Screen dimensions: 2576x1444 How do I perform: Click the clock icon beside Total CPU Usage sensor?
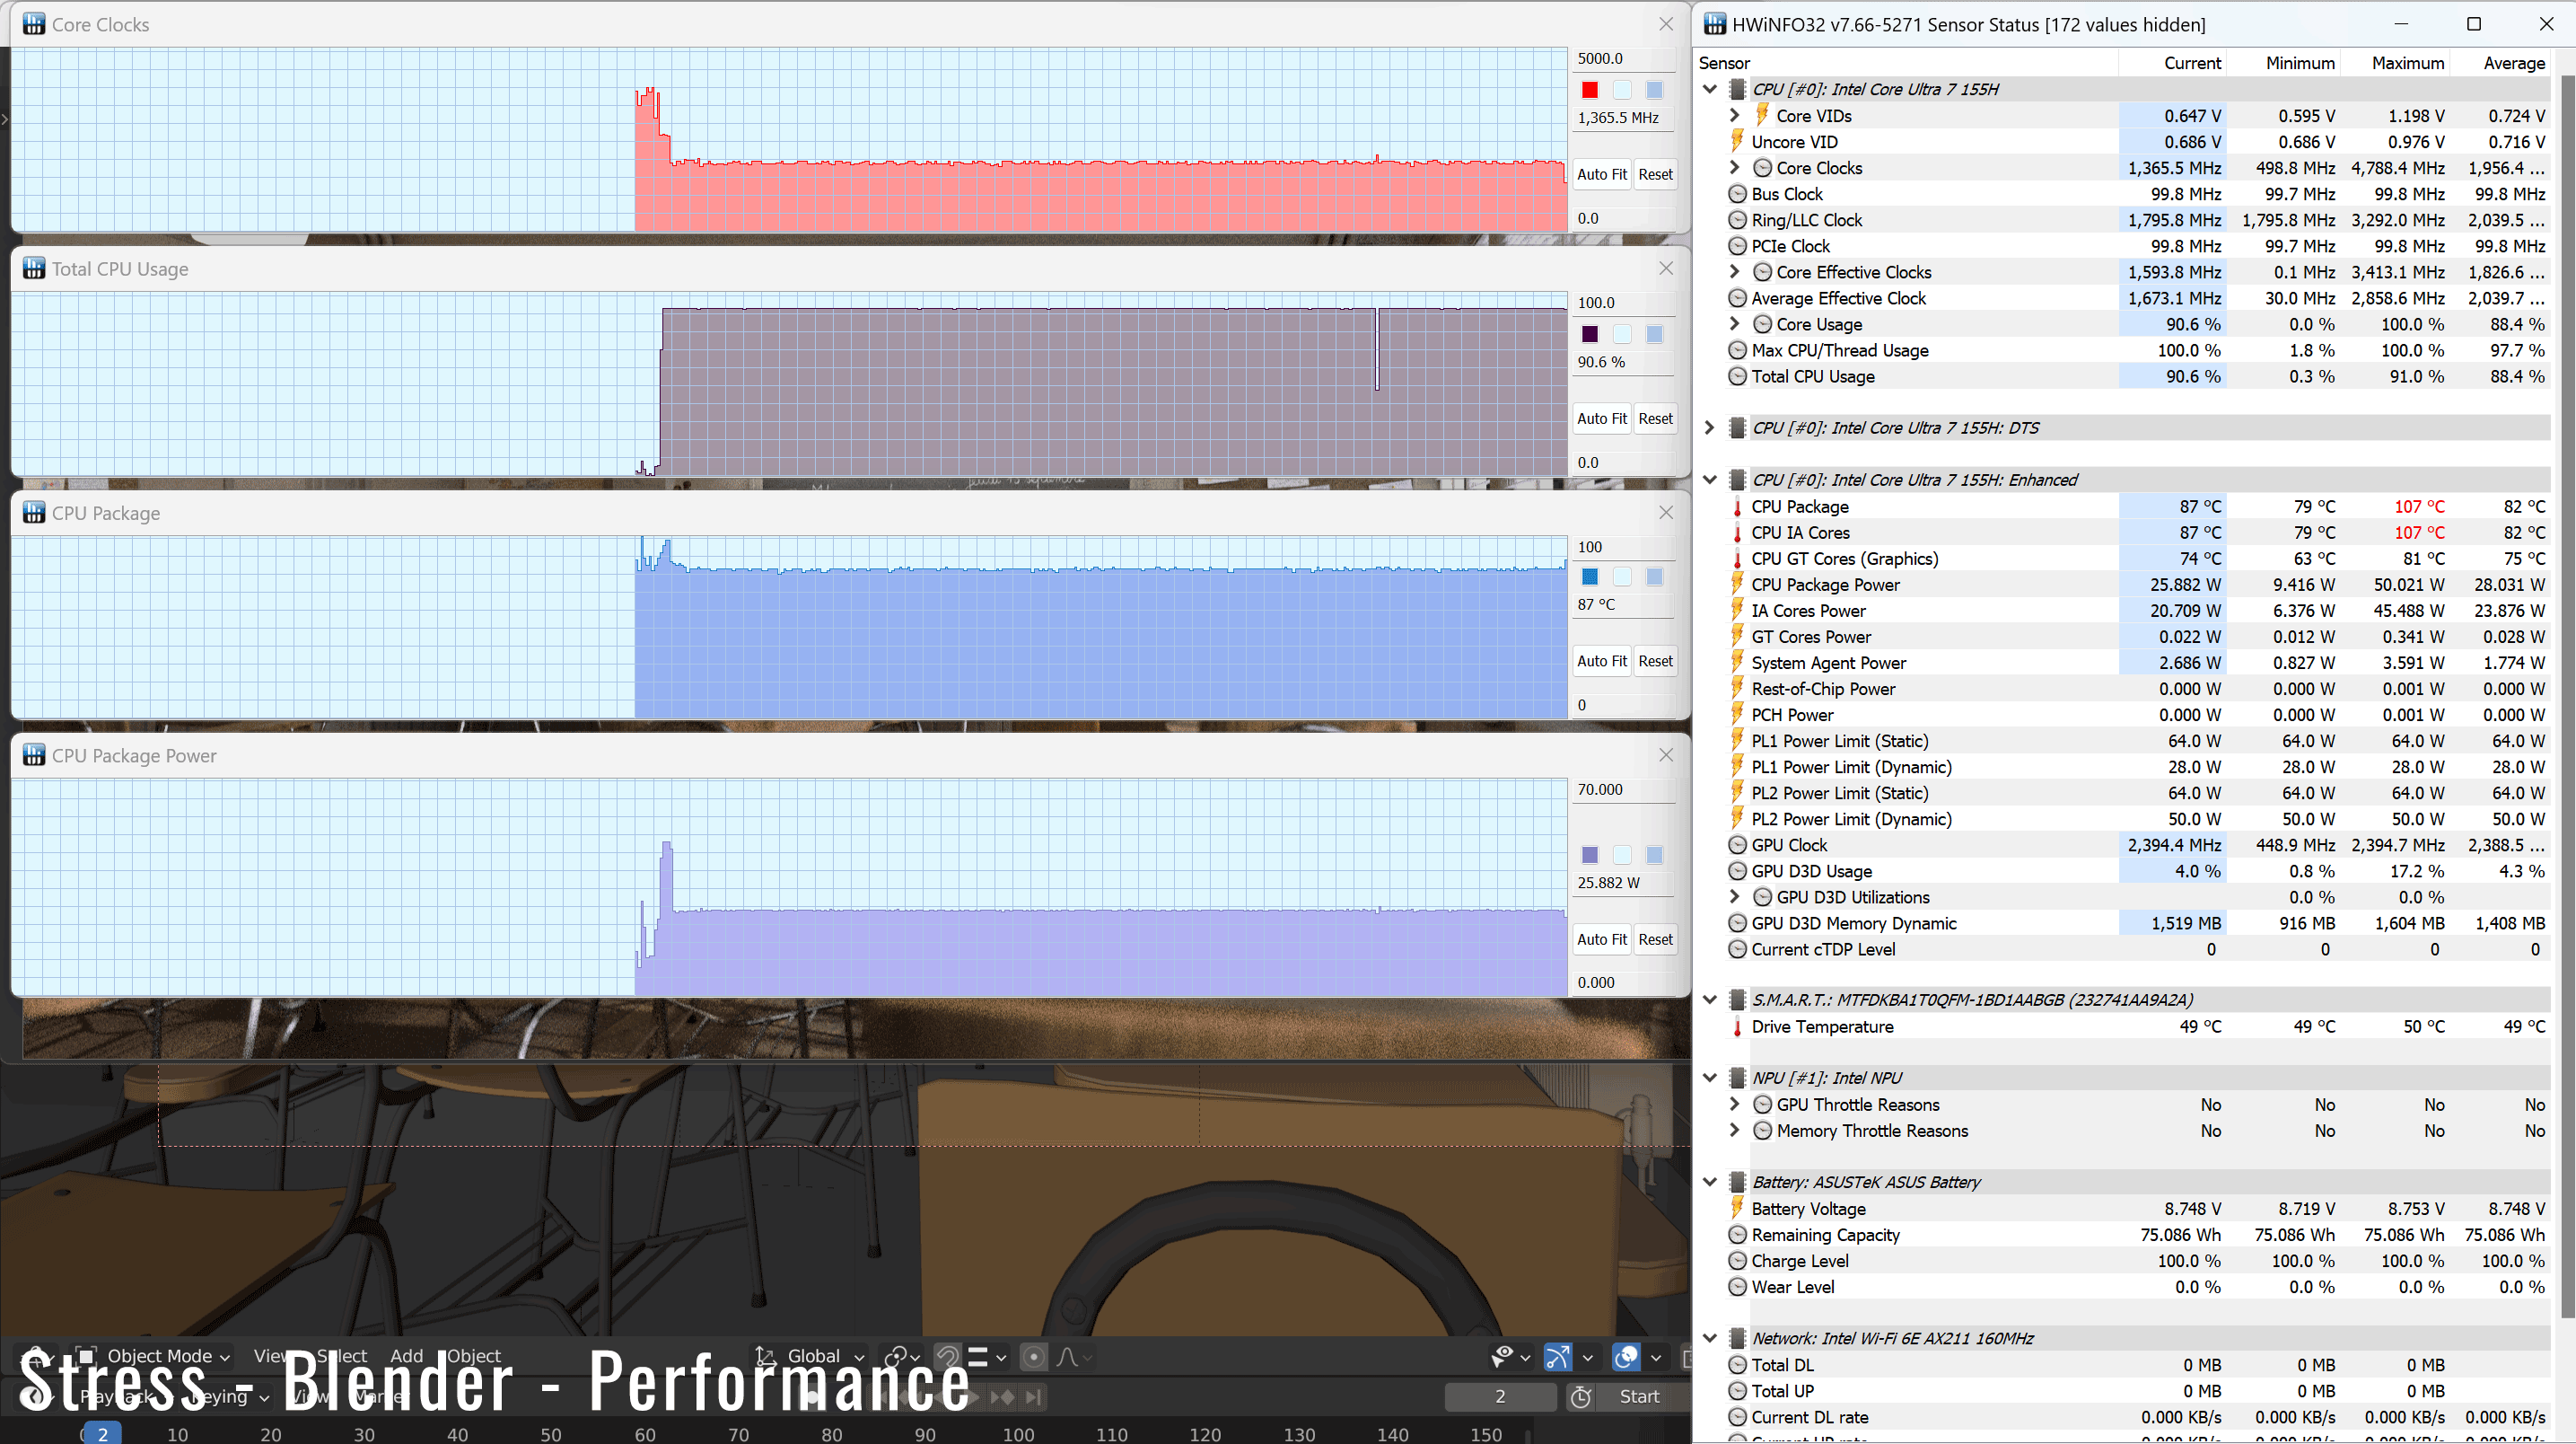[1737, 375]
